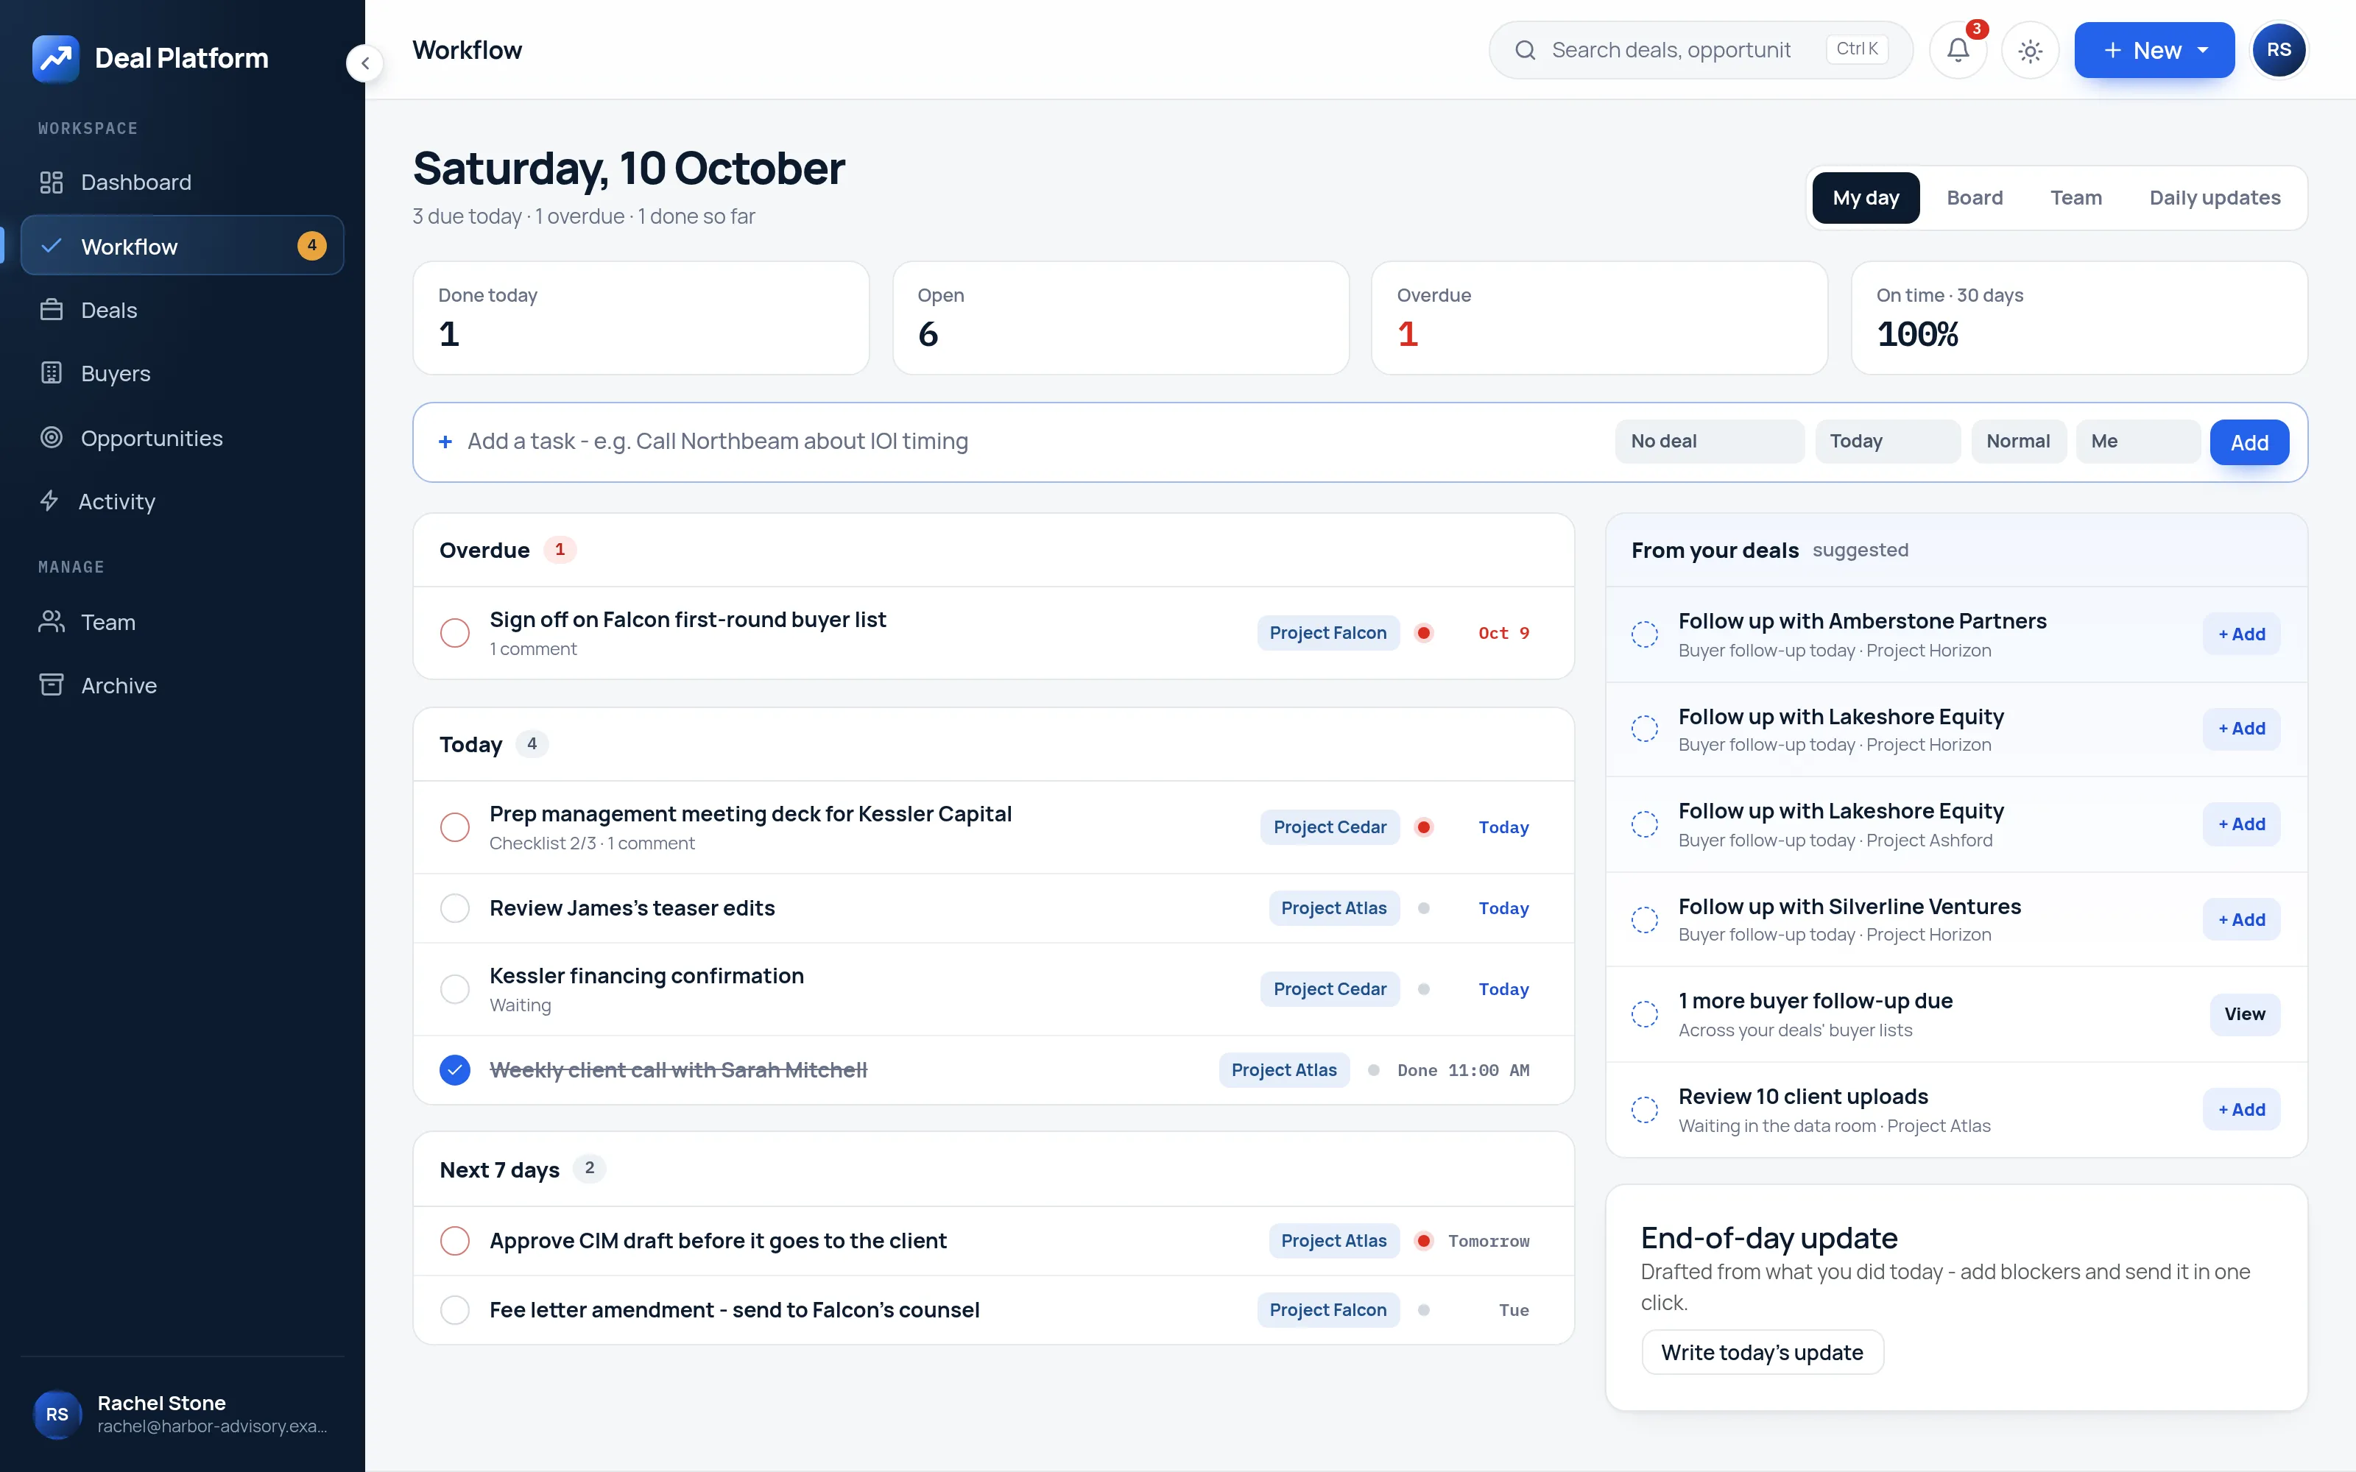Open the notifications bell
This screenshot has width=2356, height=1472.
[x=1958, y=51]
